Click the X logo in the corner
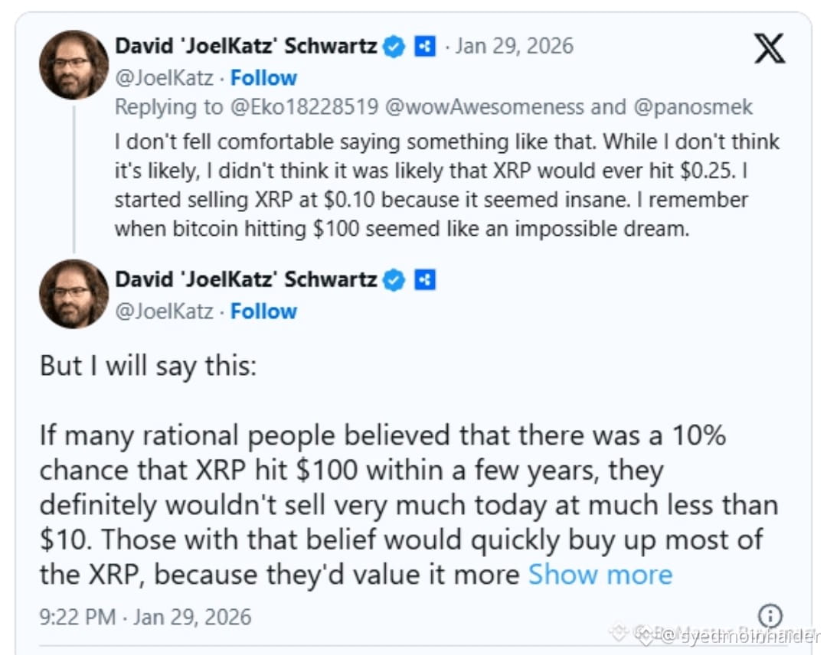The image size is (827, 655). (769, 48)
